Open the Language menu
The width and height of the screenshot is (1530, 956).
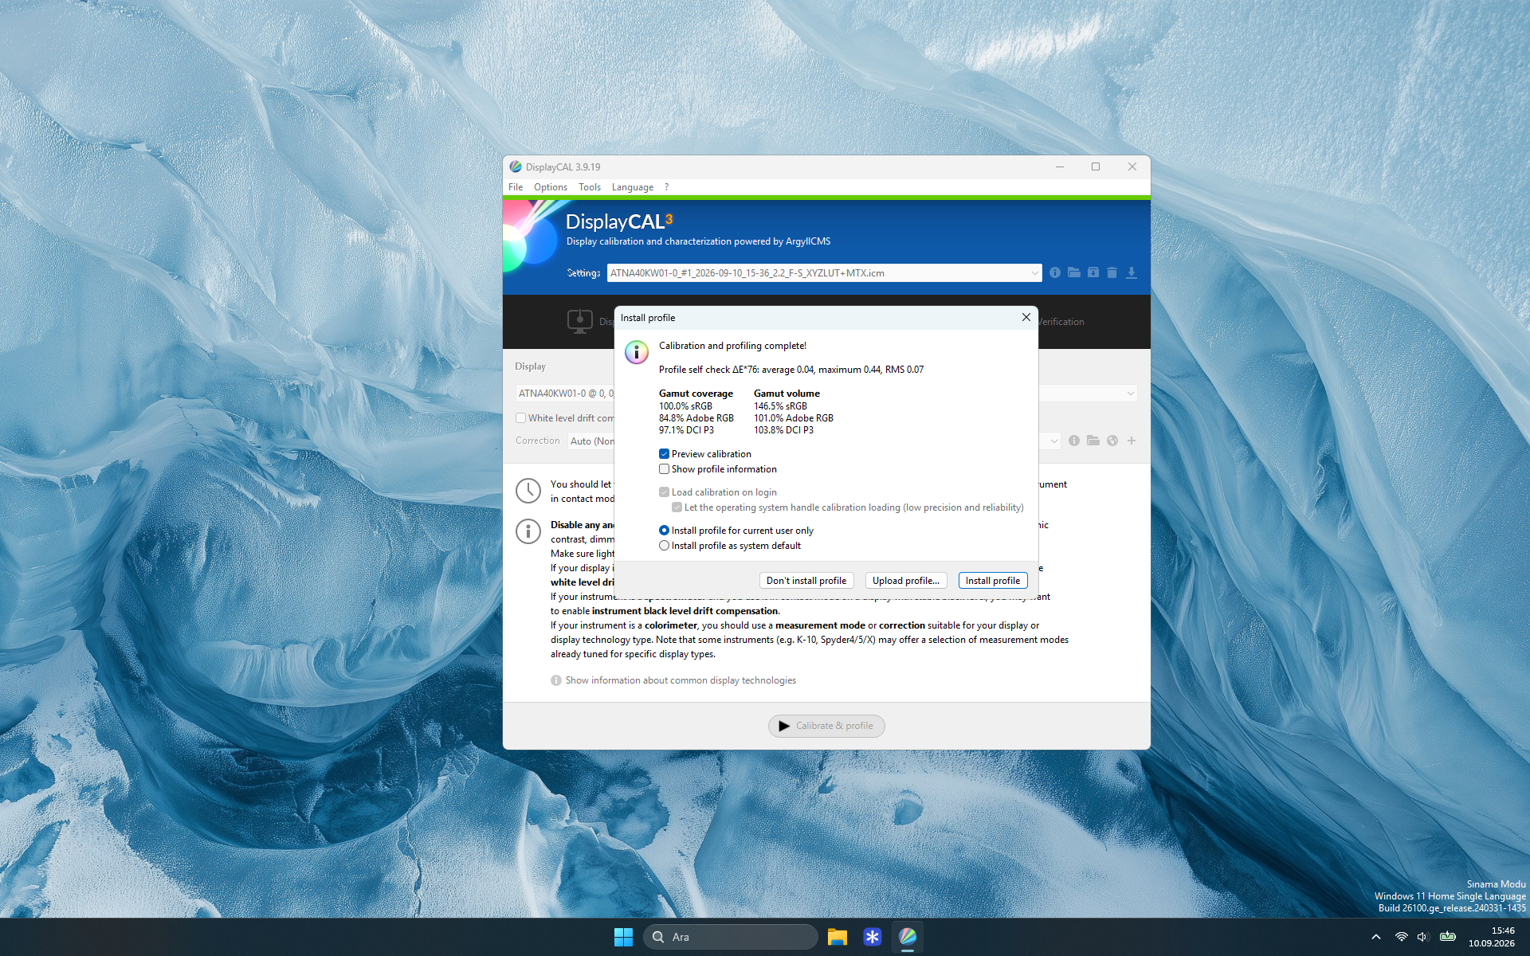tap(633, 187)
